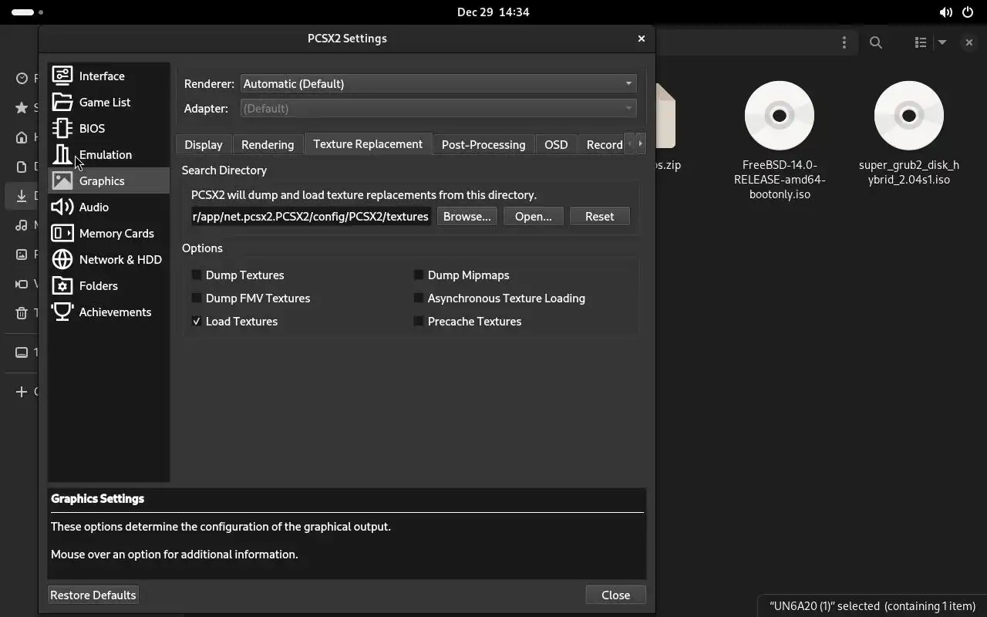
Task: Switch to the Rendering tab
Action: (268, 144)
